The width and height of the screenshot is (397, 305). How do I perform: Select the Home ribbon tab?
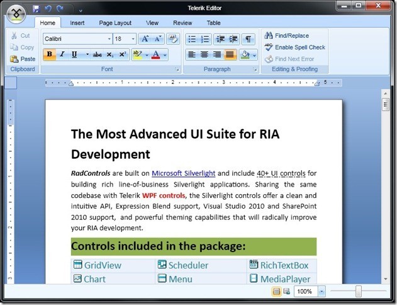pyautogui.click(x=48, y=23)
